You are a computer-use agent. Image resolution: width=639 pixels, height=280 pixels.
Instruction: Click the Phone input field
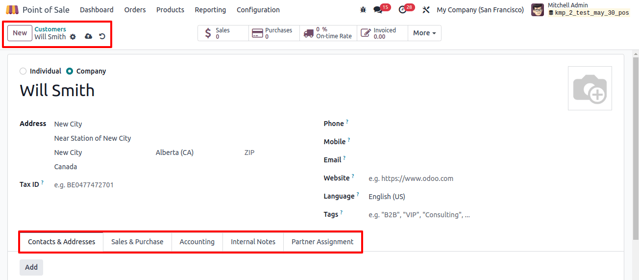pyautogui.click(x=490, y=124)
